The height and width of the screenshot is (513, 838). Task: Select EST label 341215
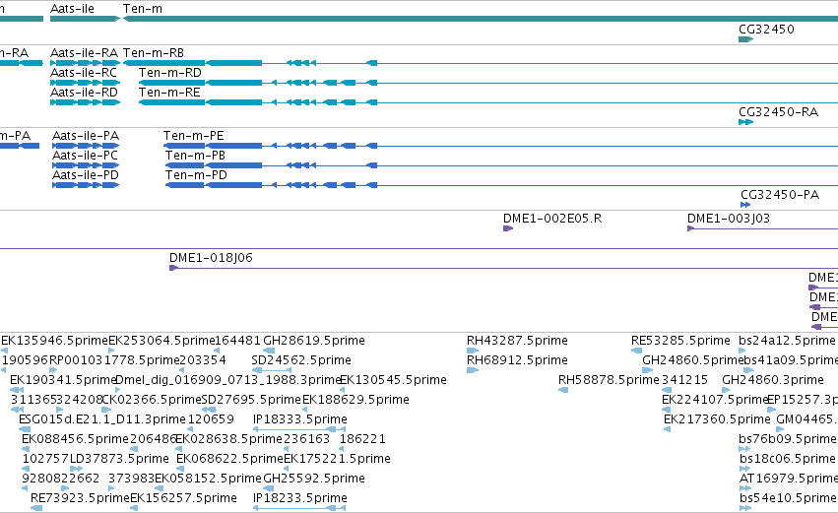point(684,380)
